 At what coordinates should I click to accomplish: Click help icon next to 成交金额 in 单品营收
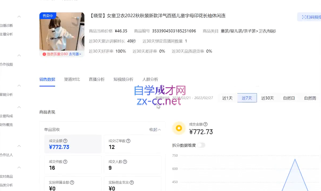(x=65, y=141)
